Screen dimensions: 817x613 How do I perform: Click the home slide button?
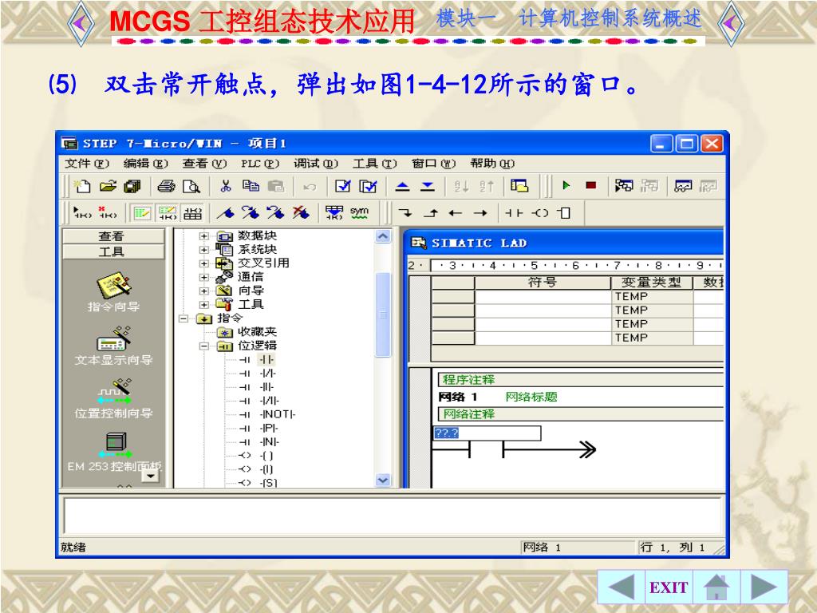(x=716, y=587)
